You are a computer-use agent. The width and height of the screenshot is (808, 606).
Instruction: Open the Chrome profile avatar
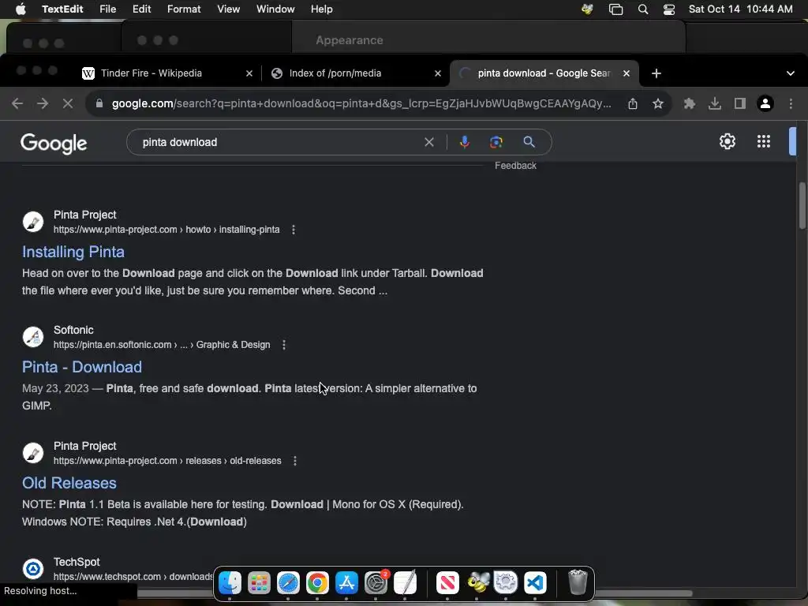tap(765, 103)
